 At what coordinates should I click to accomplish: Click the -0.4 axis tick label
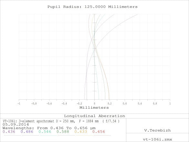64,104
